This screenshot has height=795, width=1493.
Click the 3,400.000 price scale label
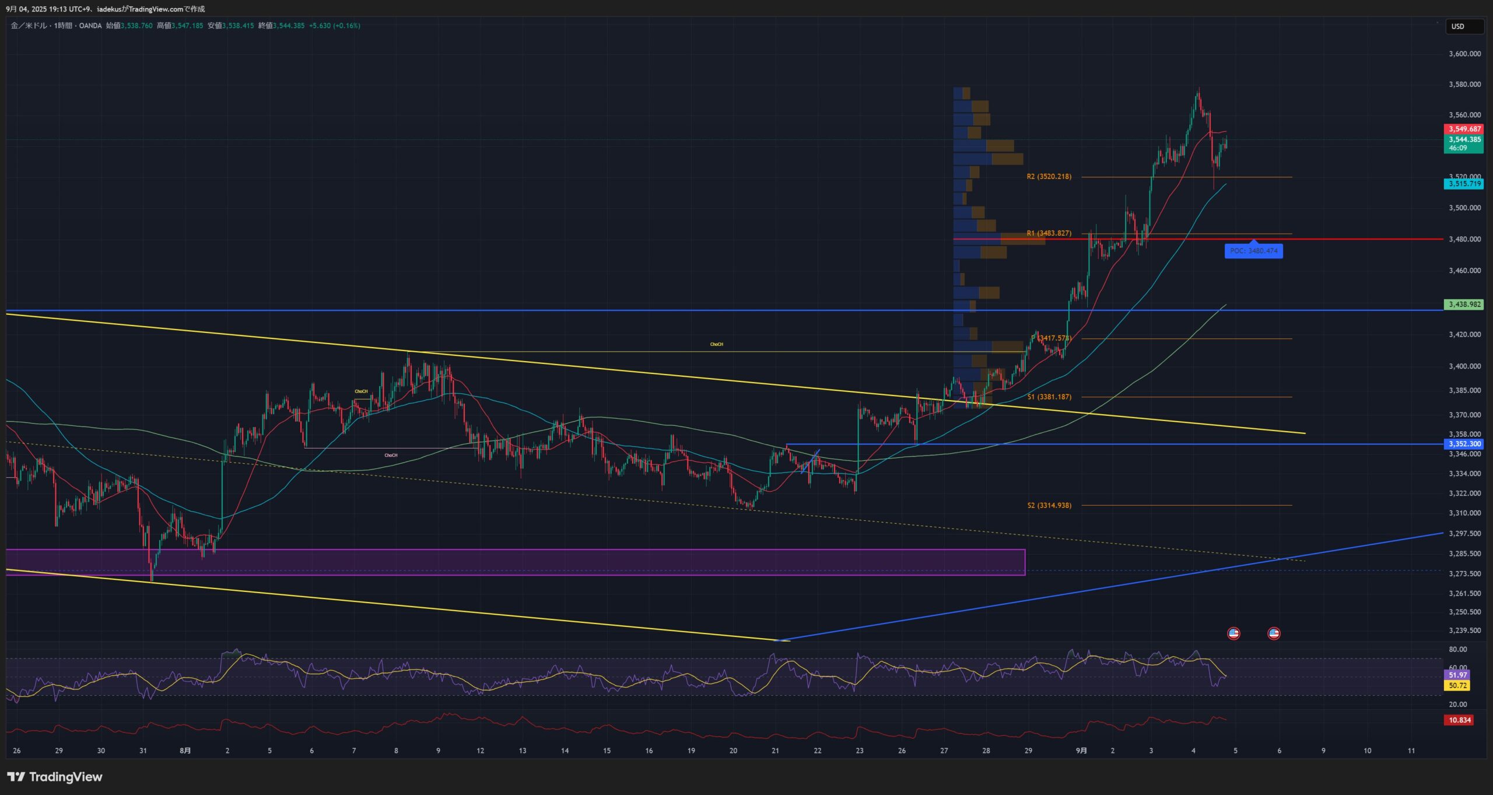tap(1464, 366)
